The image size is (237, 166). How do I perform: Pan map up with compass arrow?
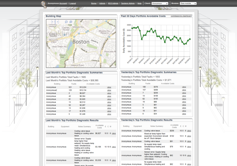(x=55, y=20)
